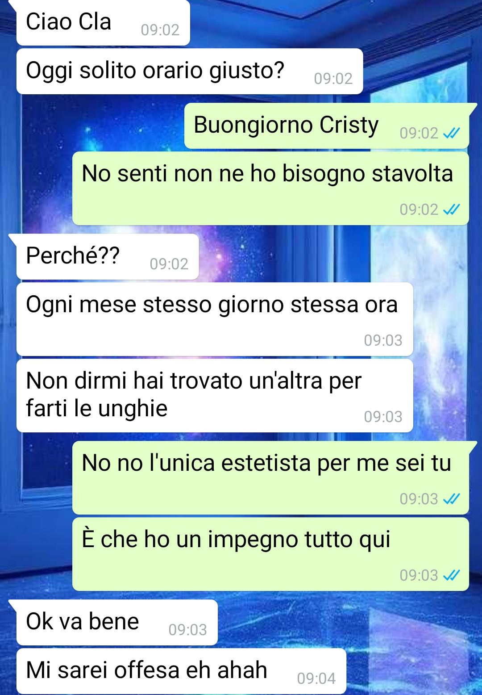Select 'Ogni mese stesso giorno stessa ora' message
Screen dimensions: 482x695
[215, 319]
